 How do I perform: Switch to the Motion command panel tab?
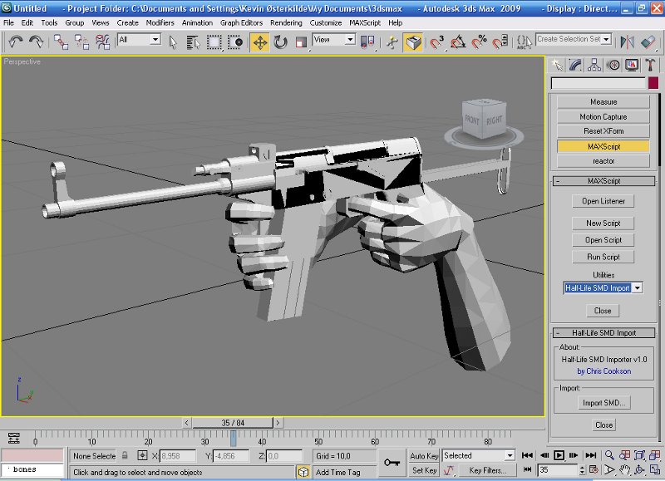click(x=613, y=65)
